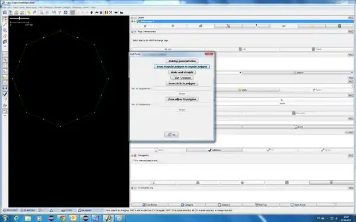Image resolution: width=356 pixels, height=222 pixels.
Task: Click the map zoom slider handle
Action: tap(20, 18)
